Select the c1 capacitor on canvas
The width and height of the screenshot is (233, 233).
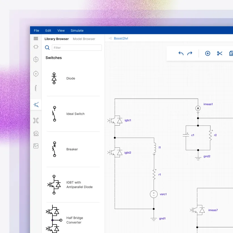pos(186,135)
